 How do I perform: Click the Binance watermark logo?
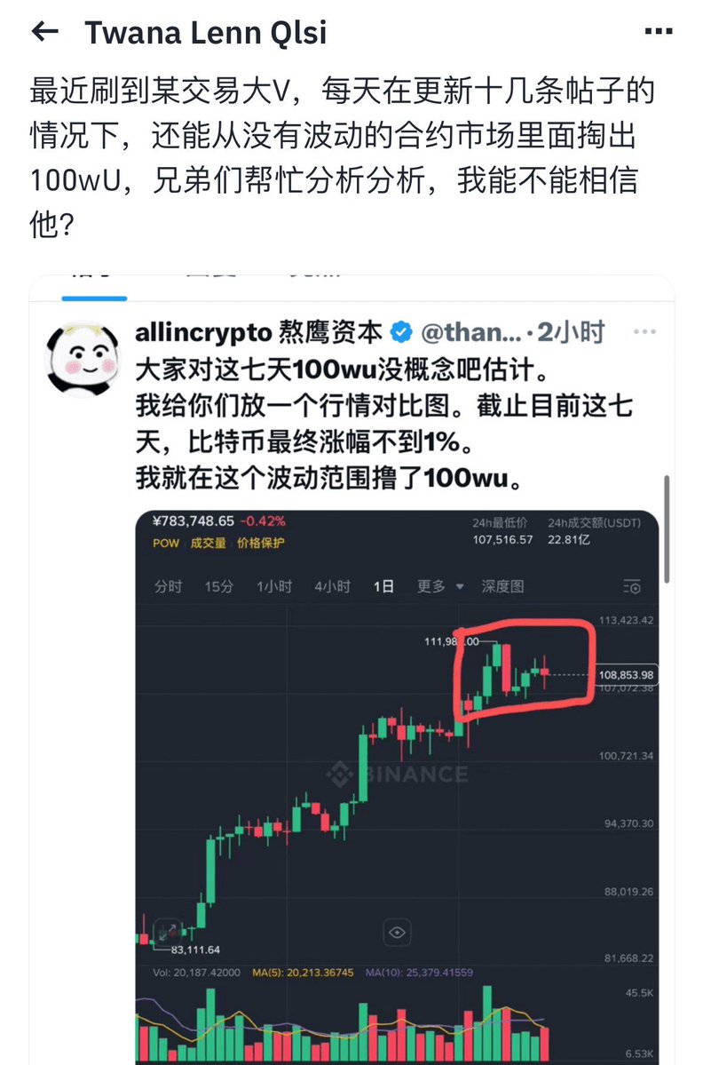pyautogui.click(x=397, y=775)
